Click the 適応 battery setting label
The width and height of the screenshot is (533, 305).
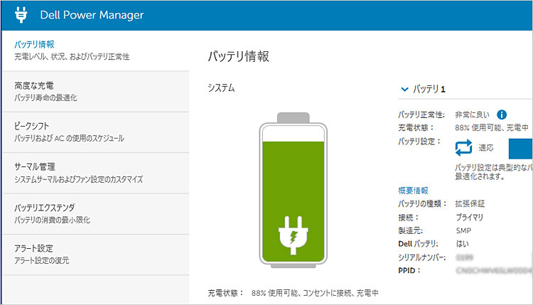tap(486, 148)
